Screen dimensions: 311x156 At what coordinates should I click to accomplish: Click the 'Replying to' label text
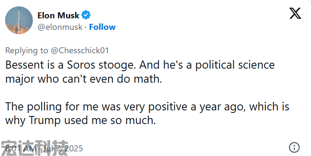tap(26, 51)
